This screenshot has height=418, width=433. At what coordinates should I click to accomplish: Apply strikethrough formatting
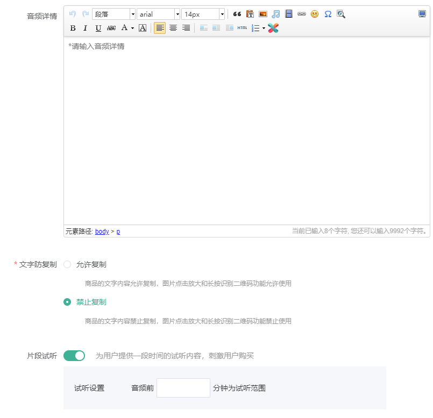pyautogui.click(x=111, y=28)
